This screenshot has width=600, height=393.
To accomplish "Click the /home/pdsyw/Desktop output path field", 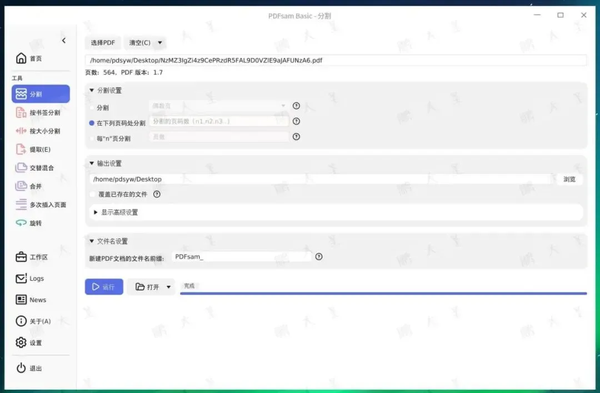I will tap(321, 179).
